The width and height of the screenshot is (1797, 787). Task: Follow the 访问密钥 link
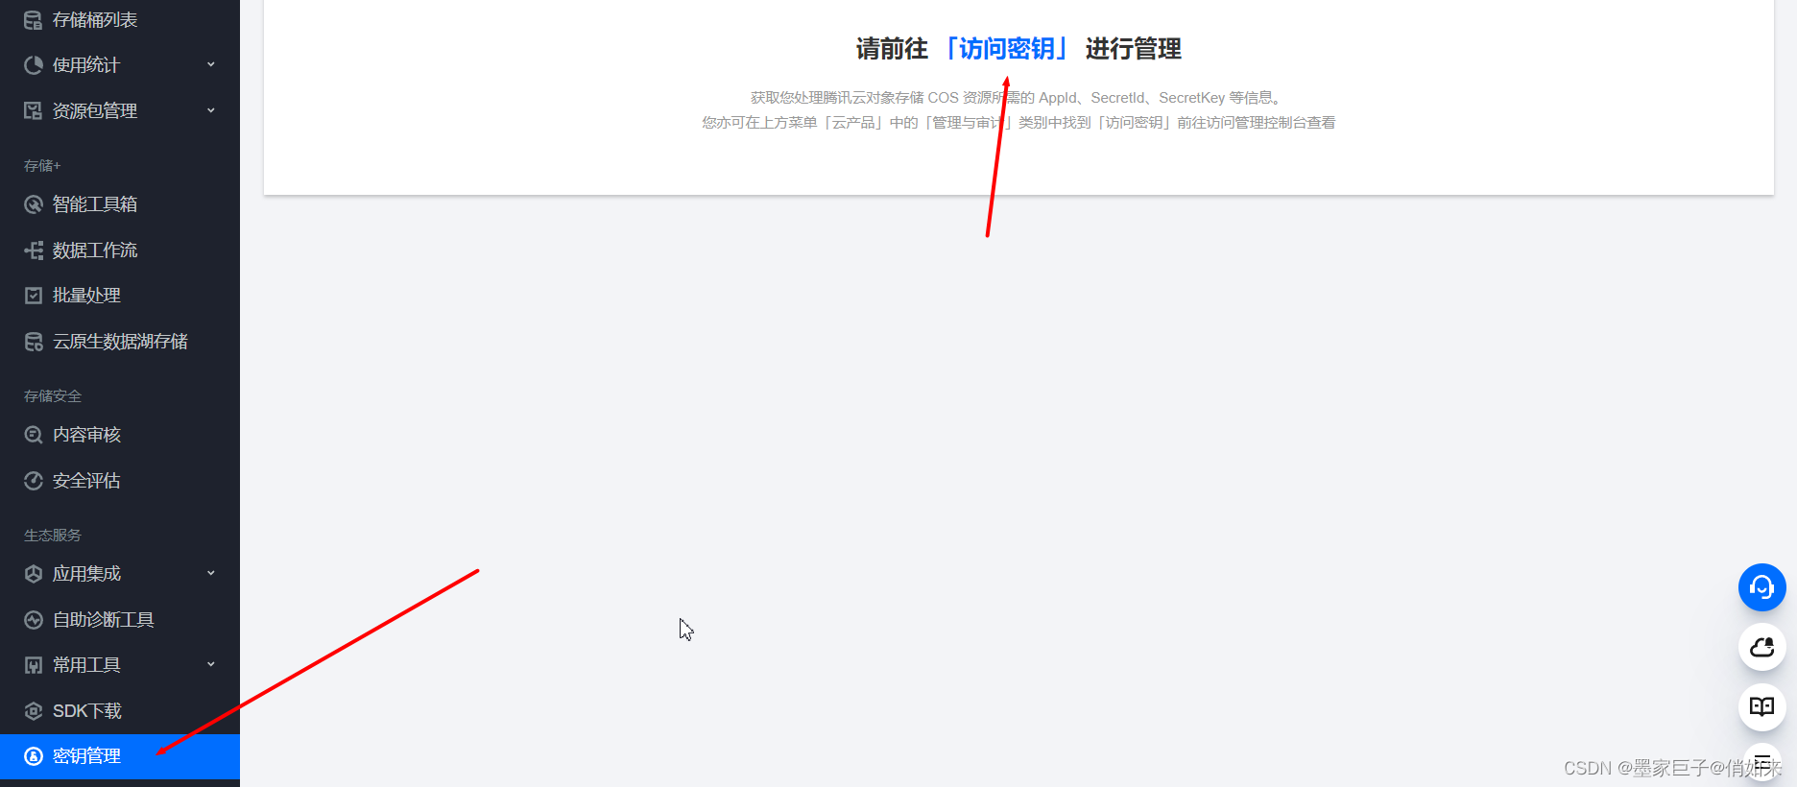tap(1006, 49)
